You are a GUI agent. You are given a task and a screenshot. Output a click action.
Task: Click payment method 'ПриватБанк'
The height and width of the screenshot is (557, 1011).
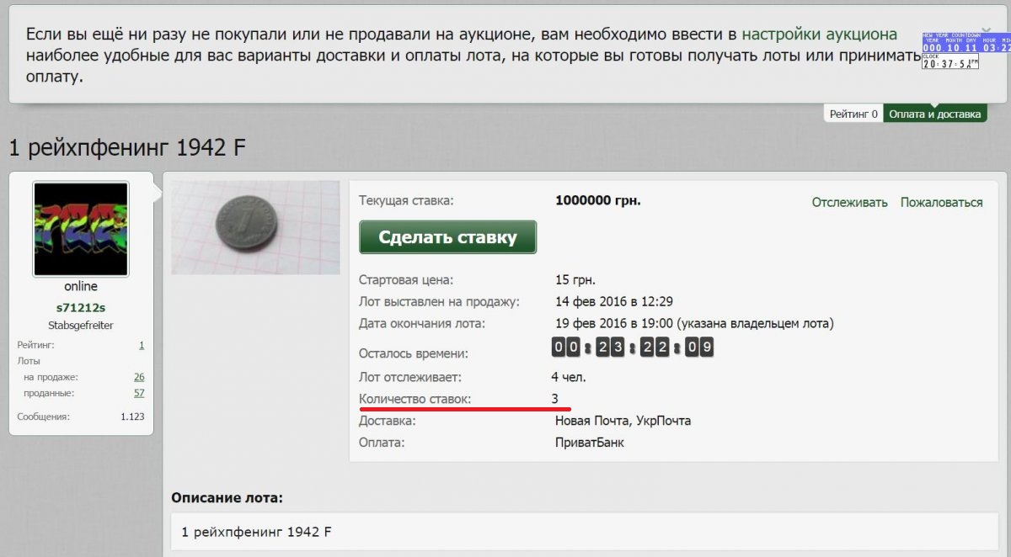(x=590, y=443)
